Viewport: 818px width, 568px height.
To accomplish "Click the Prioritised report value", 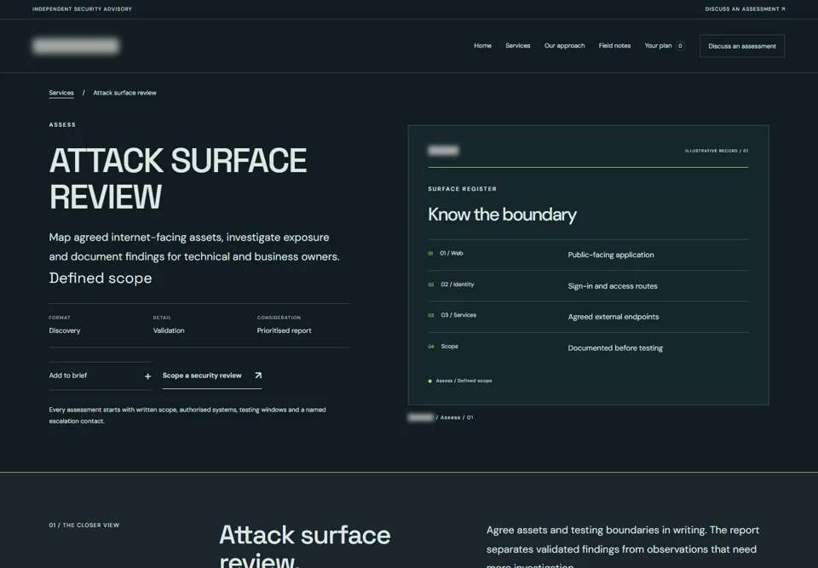I will click(284, 330).
